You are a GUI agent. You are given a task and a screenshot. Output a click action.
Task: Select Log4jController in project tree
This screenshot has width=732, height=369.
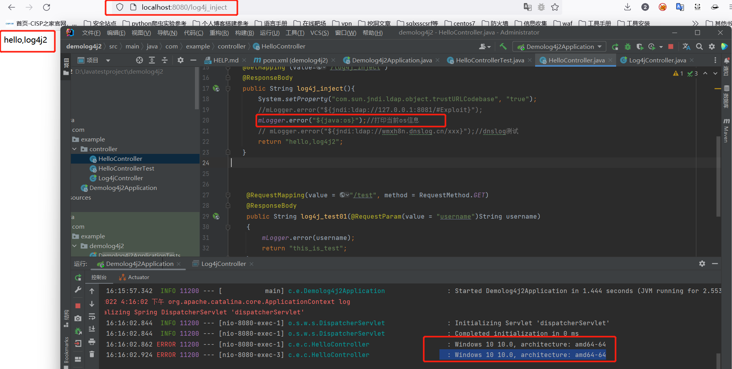pos(121,178)
